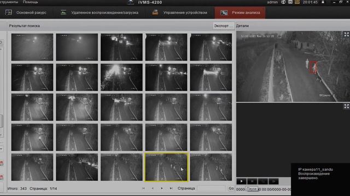Click the slow forward playback button

(x=263, y=181)
